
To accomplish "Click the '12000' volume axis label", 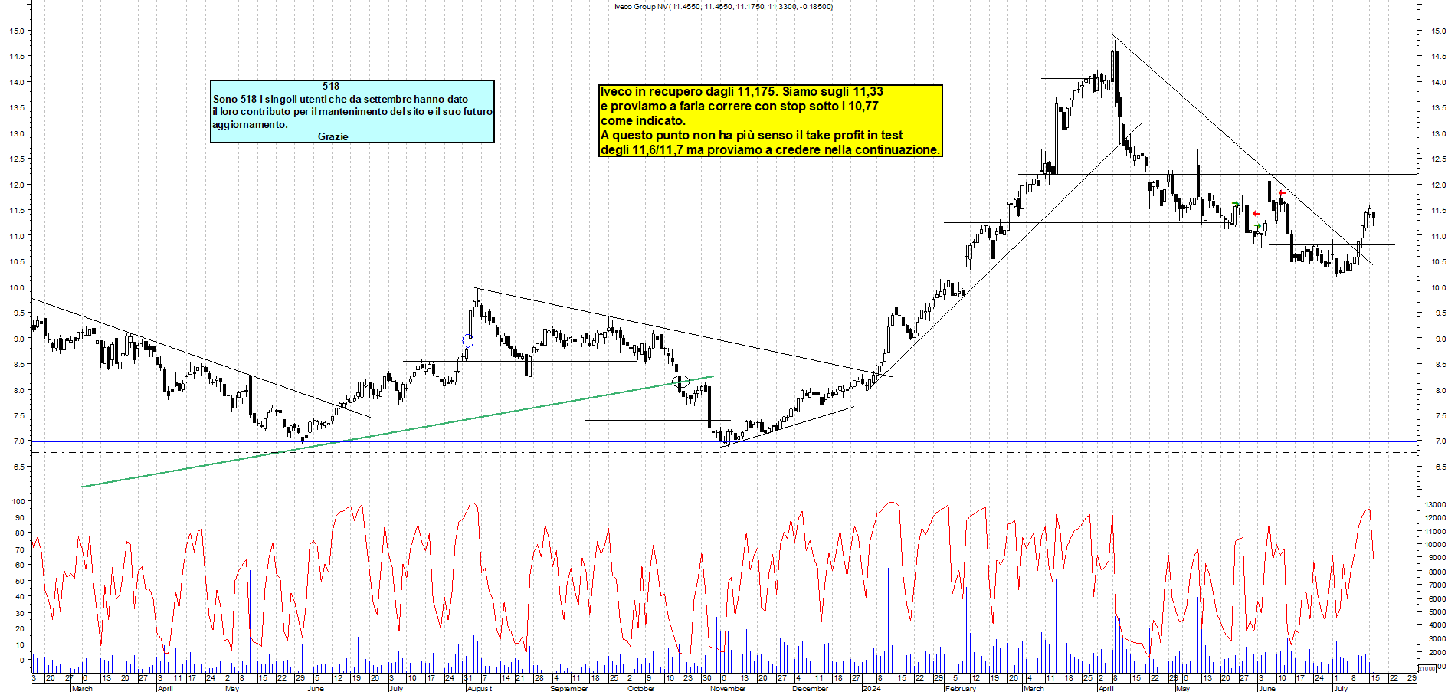I will click(1435, 518).
